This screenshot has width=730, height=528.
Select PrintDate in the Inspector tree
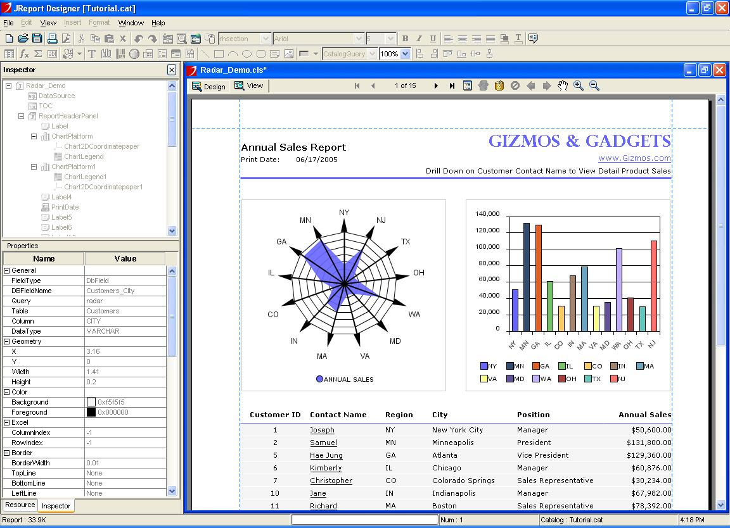point(65,207)
